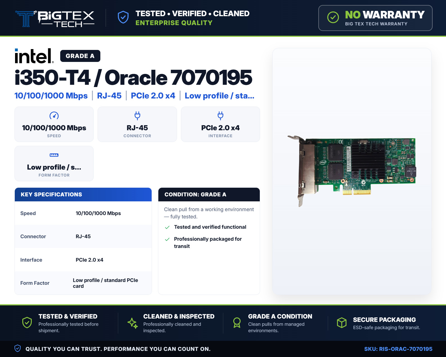Click the green check beside Professionally packaged
446x357 pixels.
point(167,239)
